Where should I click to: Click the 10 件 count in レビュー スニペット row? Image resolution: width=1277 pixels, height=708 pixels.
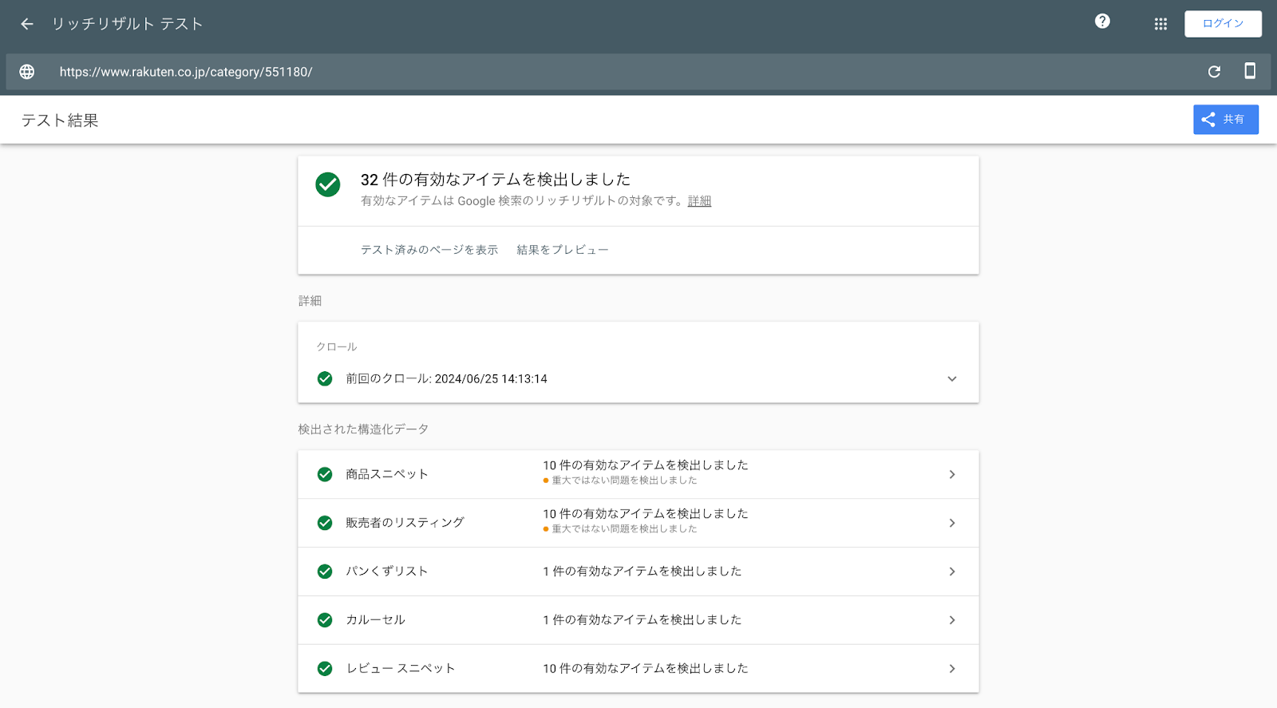tap(646, 669)
